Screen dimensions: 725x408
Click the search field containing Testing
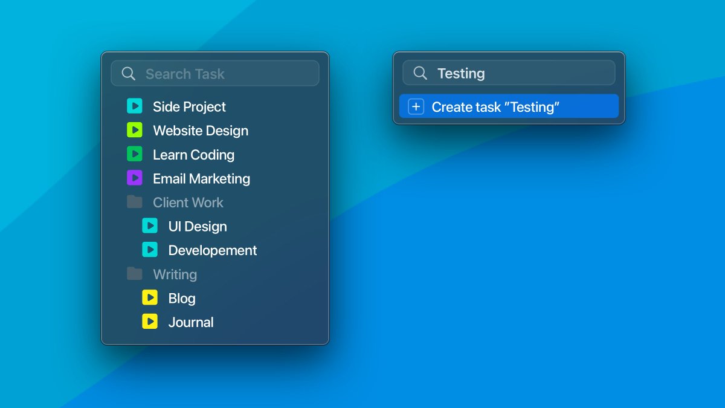520,73
